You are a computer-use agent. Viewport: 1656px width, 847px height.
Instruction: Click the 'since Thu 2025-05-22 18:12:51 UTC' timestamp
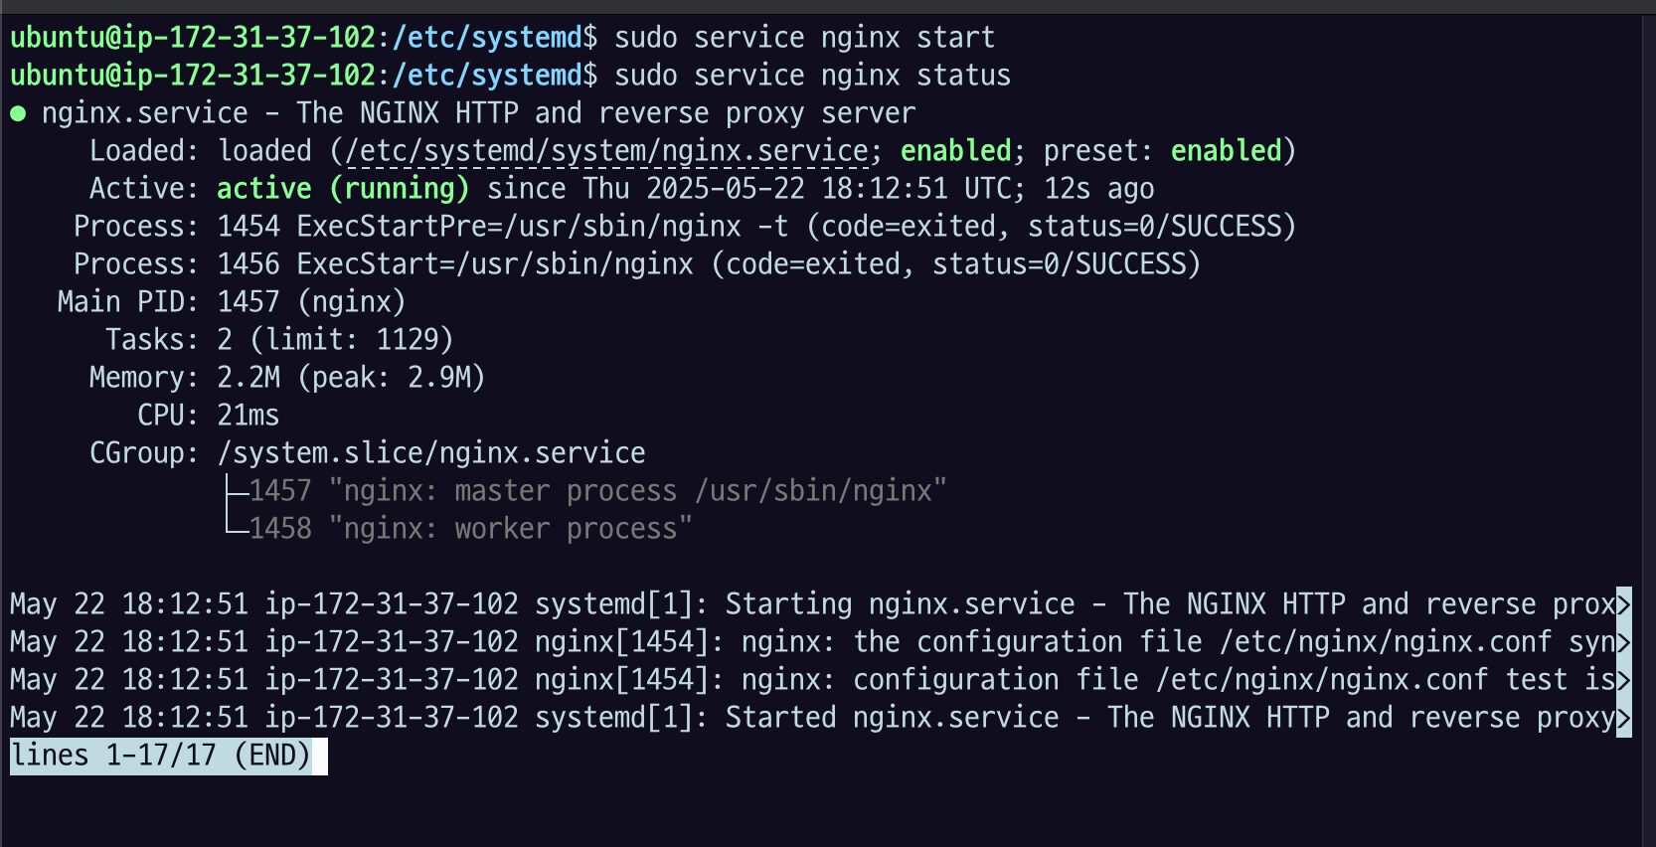coord(754,189)
